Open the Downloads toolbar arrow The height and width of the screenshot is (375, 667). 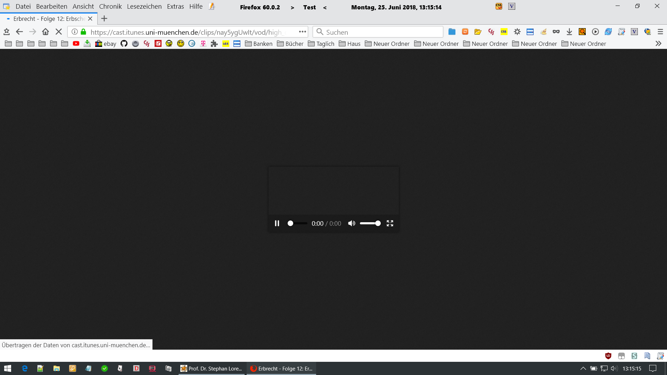[569, 32]
